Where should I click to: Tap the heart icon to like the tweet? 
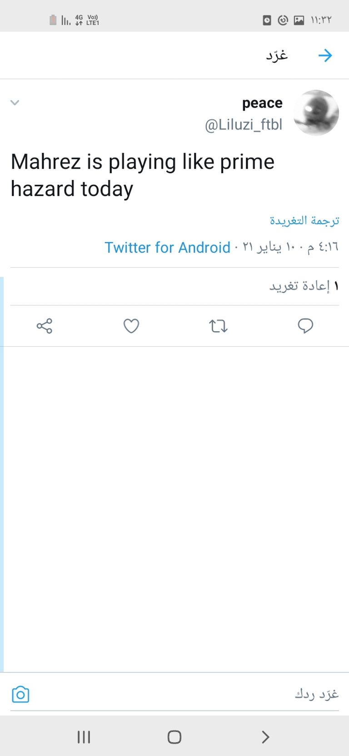131,326
